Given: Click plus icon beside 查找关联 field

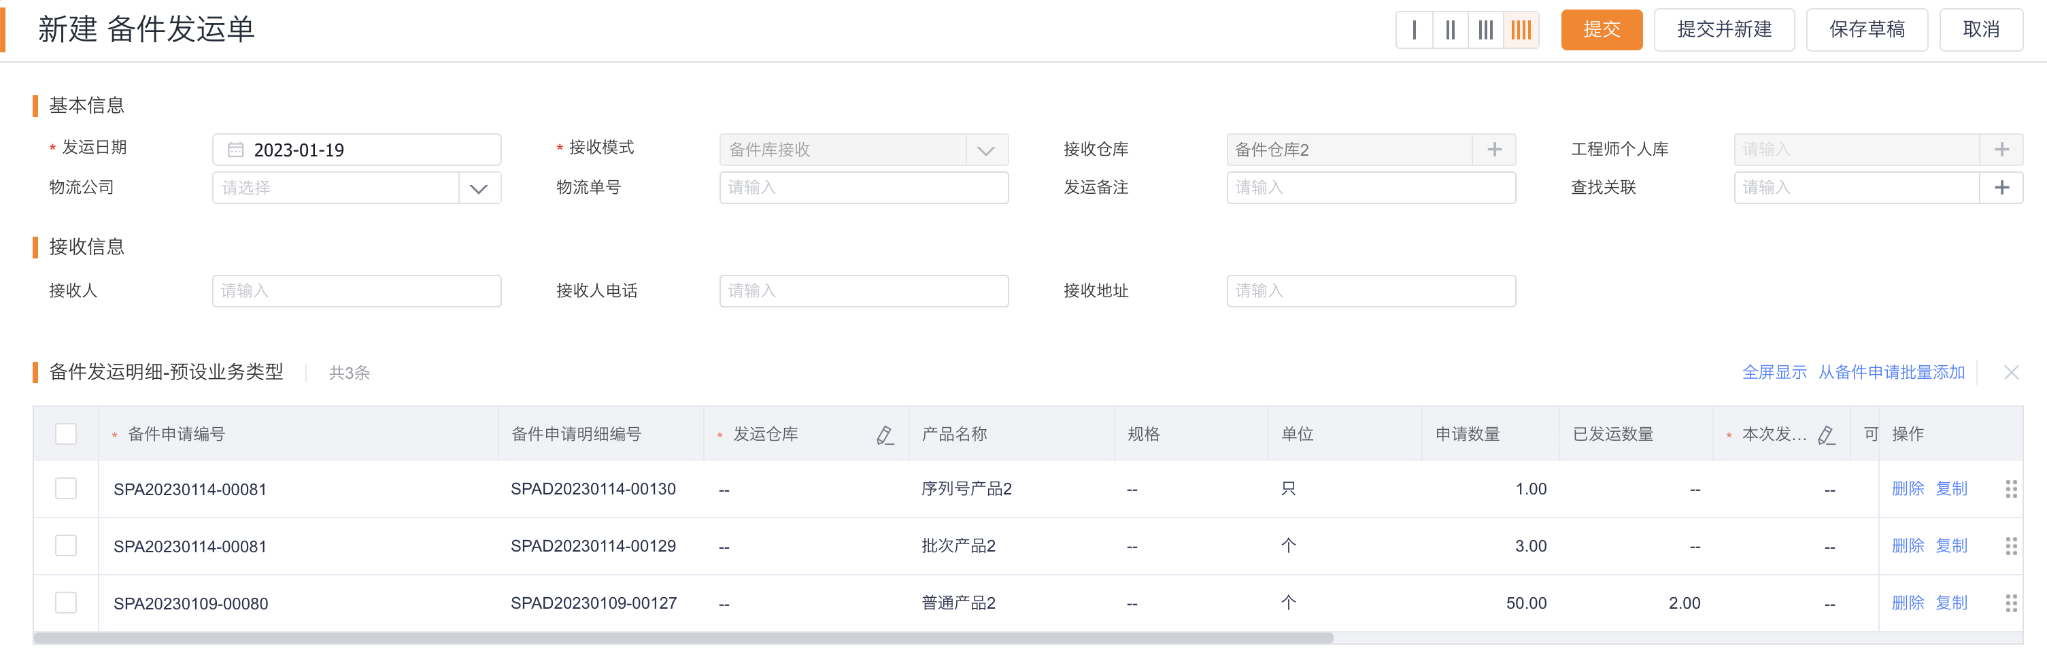Looking at the screenshot, I should 2001,188.
